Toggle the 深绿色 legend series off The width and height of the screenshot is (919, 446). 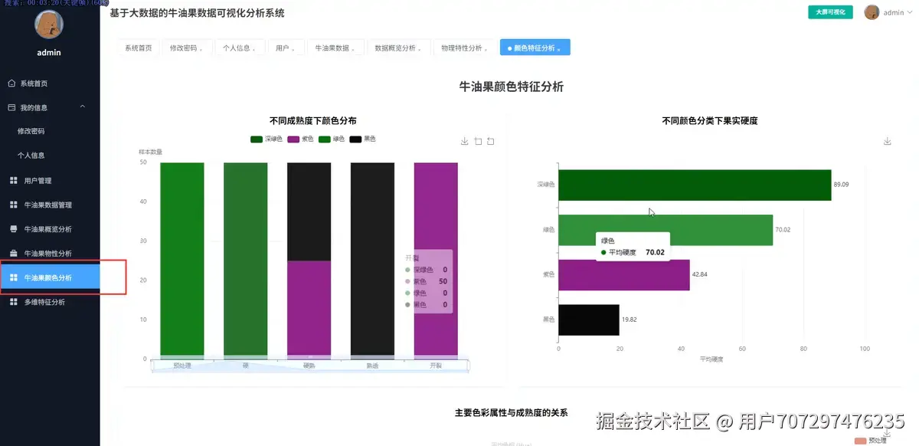point(264,139)
